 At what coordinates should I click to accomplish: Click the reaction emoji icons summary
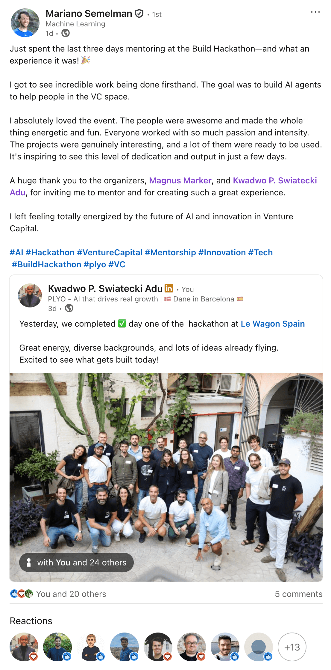(x=21, y=594)
